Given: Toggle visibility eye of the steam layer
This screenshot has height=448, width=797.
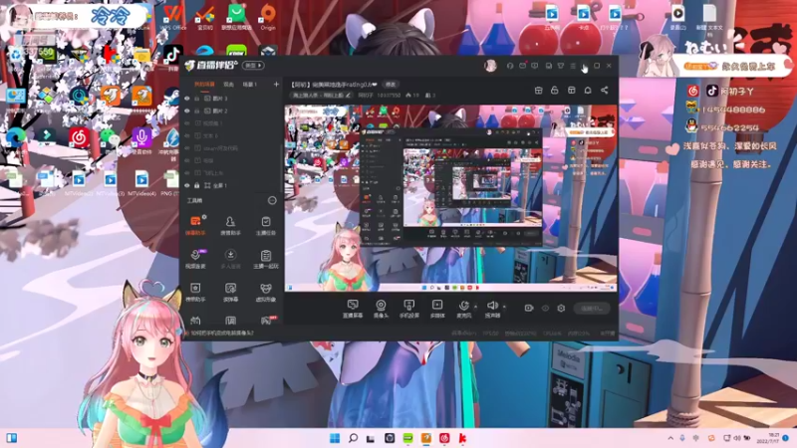Looking at the screenshot, I should 187,148.
